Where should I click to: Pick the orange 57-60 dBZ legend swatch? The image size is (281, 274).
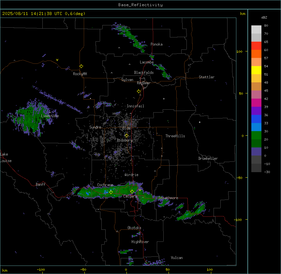256,54
